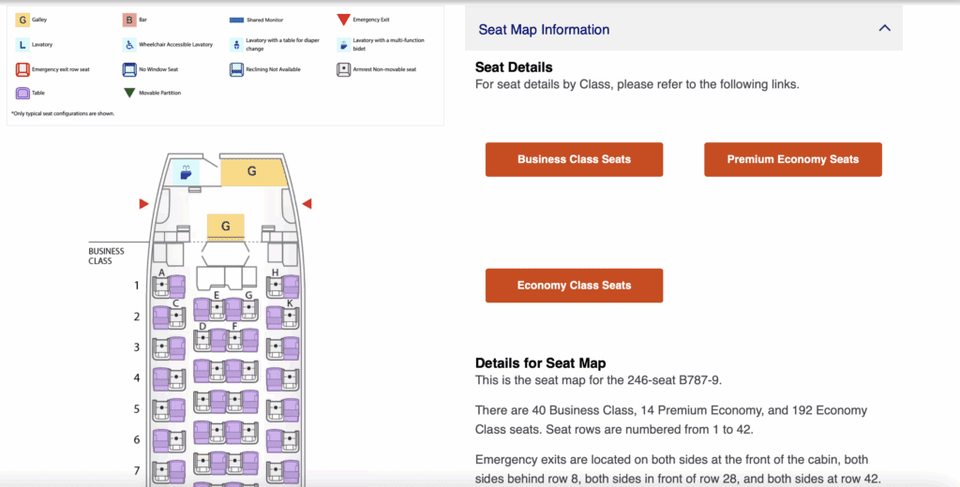Open the Business Class Seats link
This screenshot has height=487, width=960.
[x=574, y=159]
